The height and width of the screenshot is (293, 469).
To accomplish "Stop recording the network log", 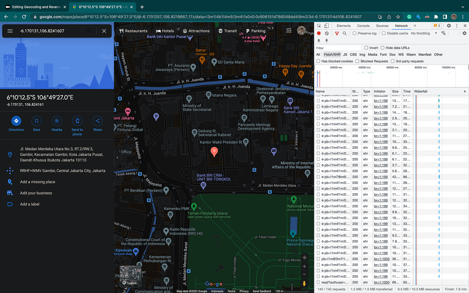I will (319, 33).
